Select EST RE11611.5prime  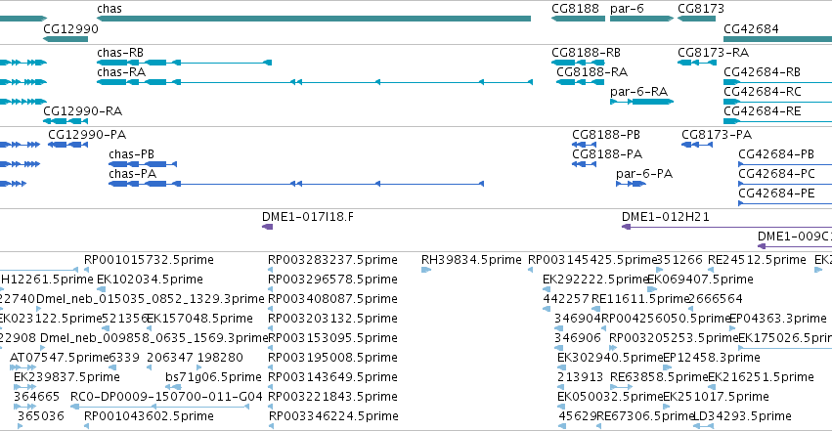[640, 299]
